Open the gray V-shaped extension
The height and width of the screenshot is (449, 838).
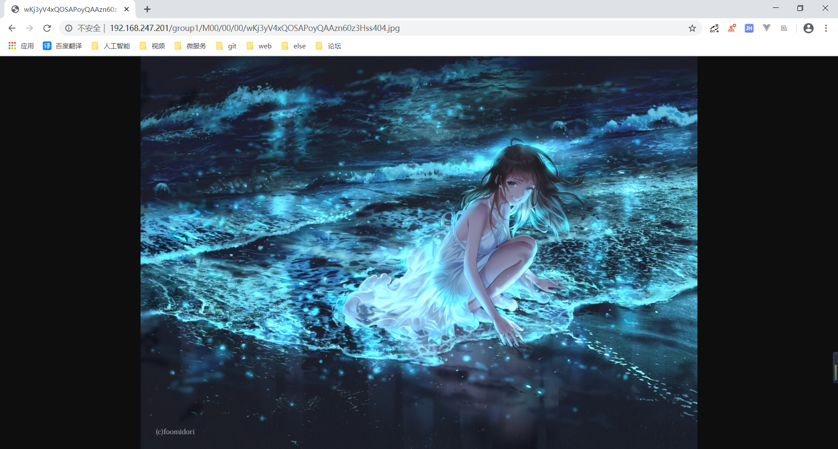pos(766,28)
